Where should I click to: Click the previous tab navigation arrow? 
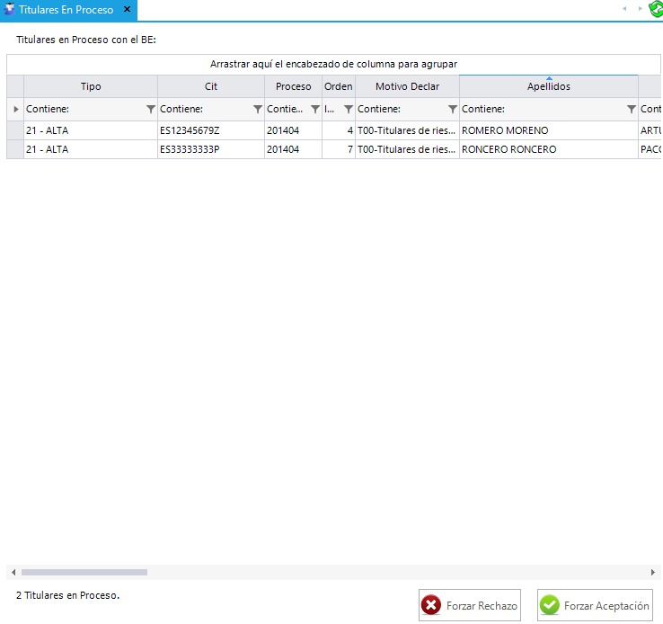coord(624,9)
